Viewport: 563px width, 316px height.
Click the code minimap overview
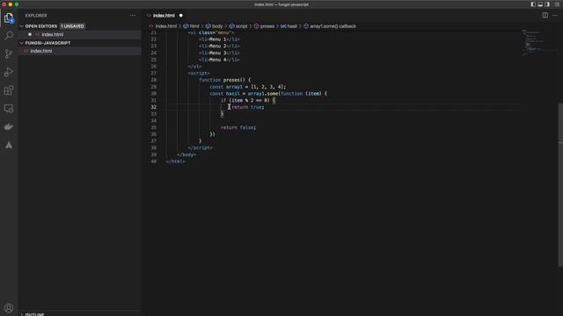(x=538, y=42)
